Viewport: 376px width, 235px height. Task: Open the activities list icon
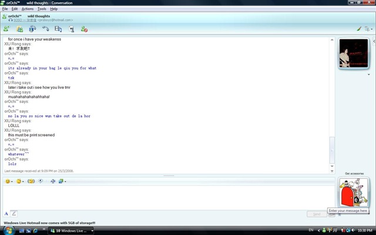pos(58,29)
